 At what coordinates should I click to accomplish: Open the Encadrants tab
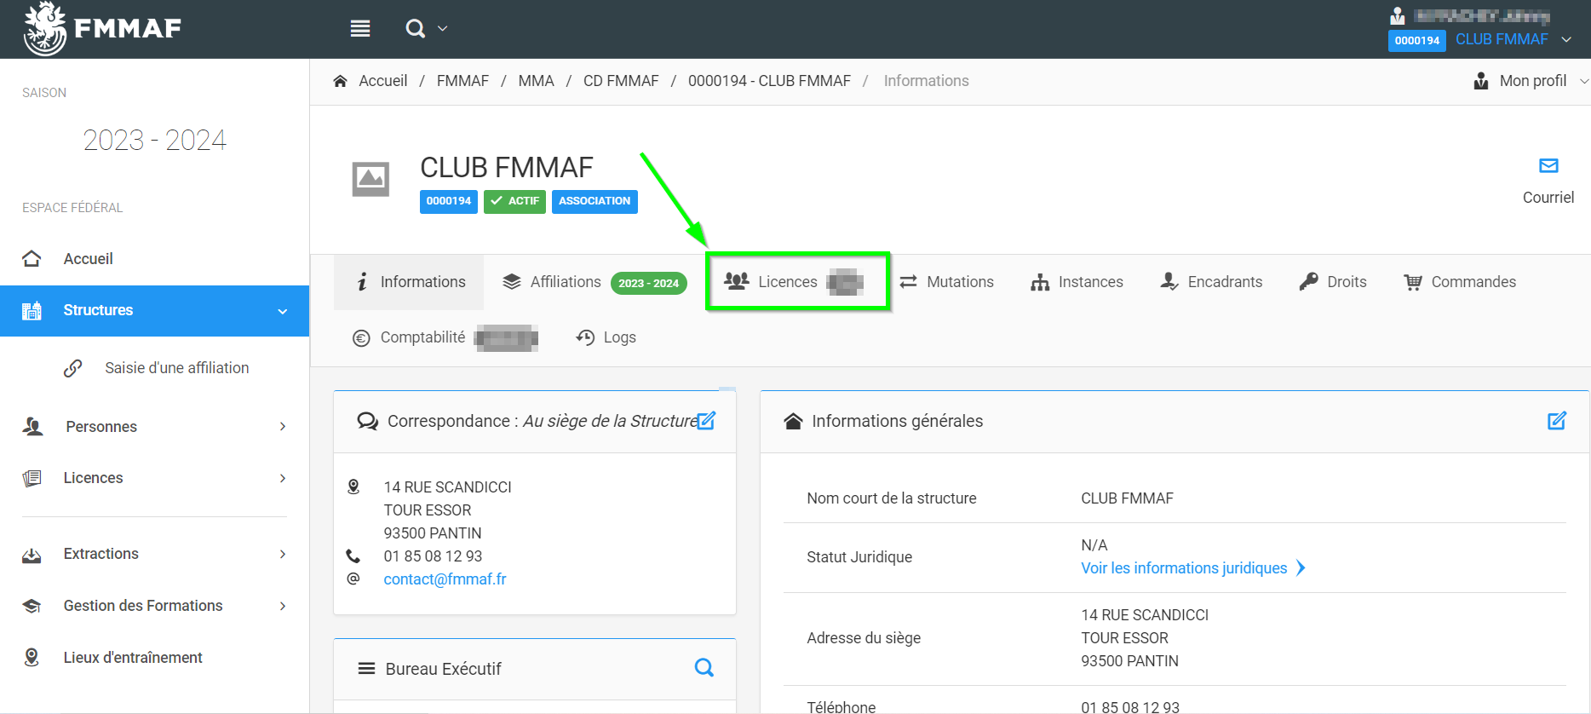coord(1211,282)
